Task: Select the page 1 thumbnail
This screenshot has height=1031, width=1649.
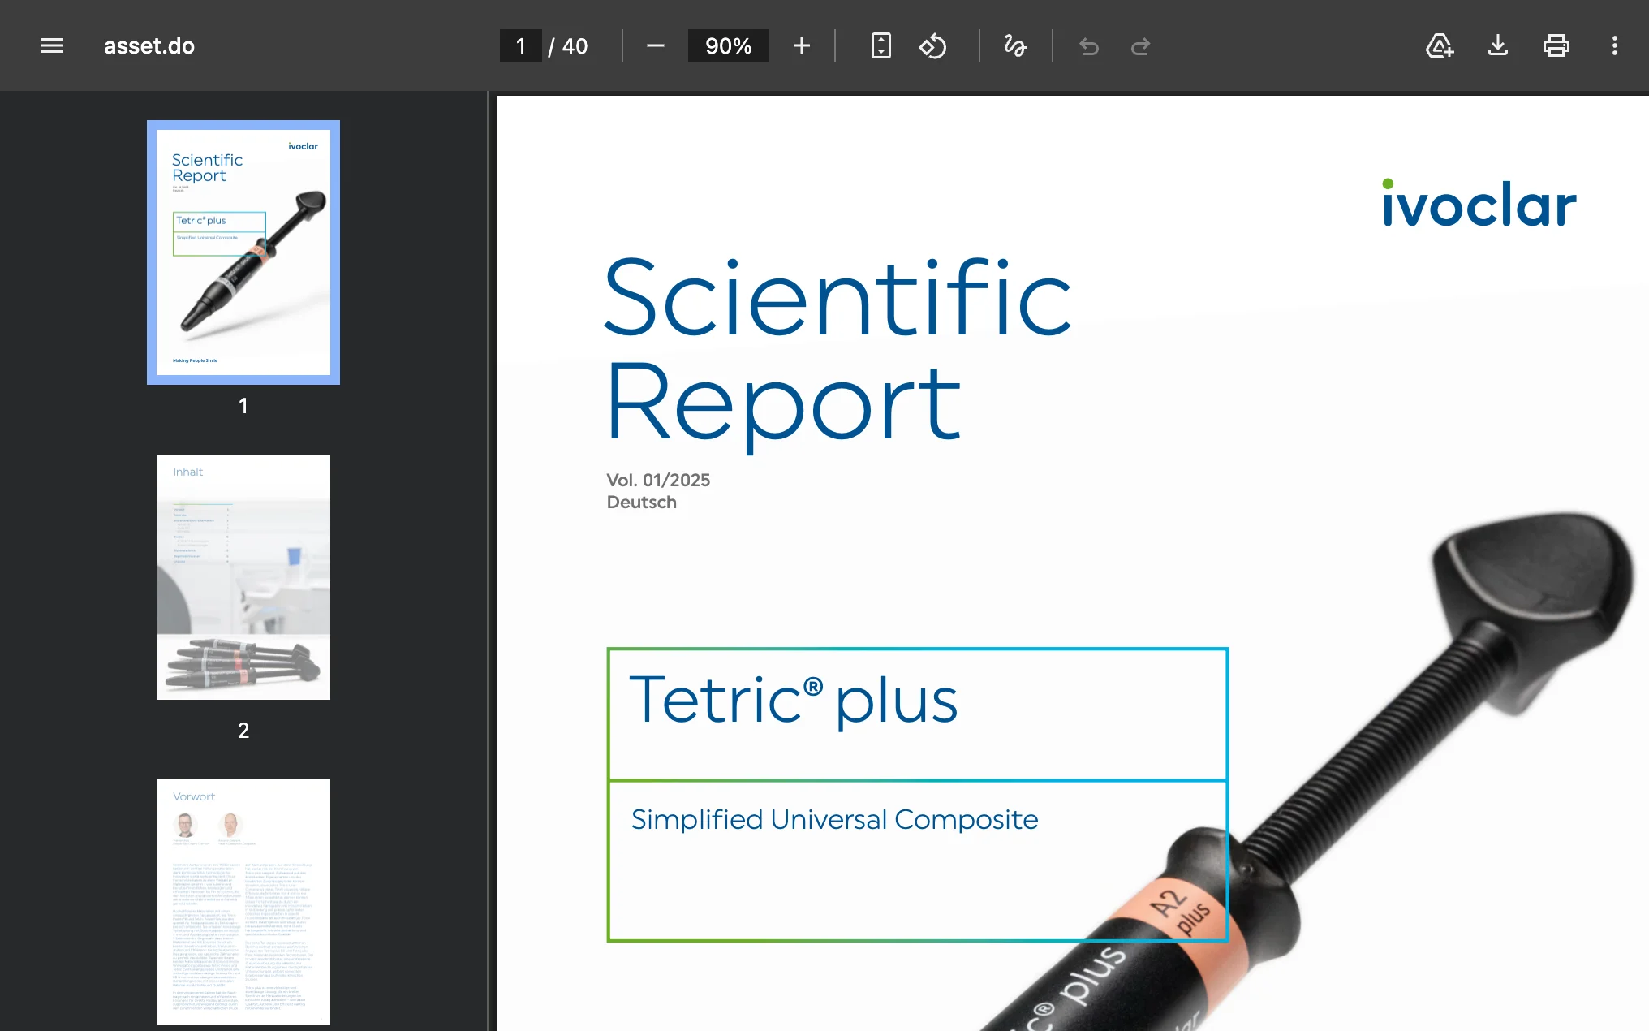Action: click(243, 252)
